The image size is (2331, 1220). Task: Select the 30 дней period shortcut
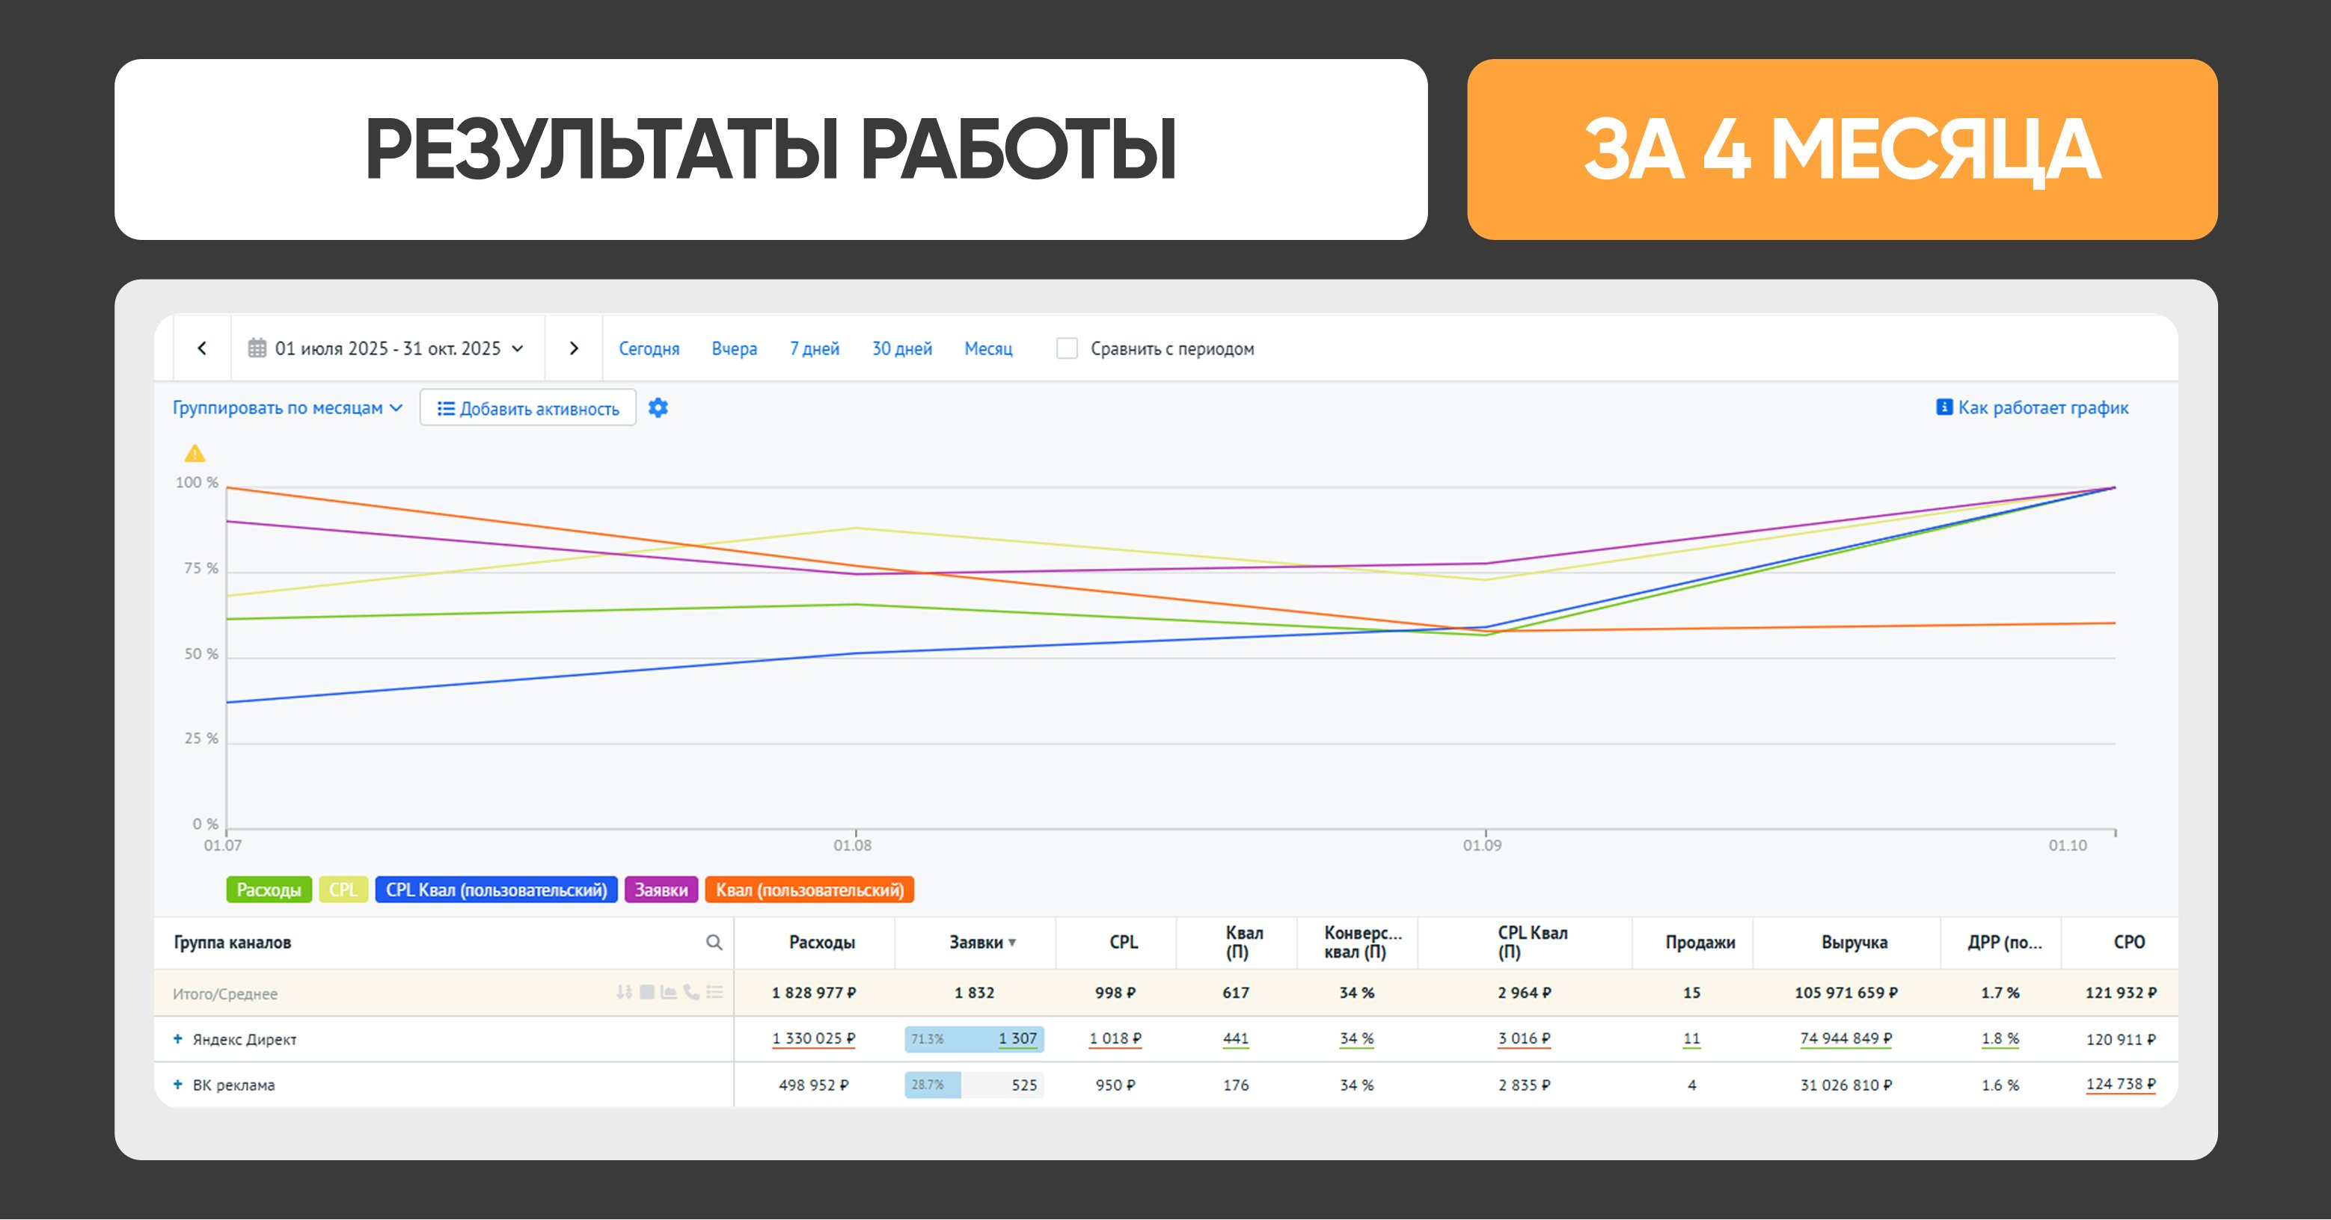click(x=901, y=348)
